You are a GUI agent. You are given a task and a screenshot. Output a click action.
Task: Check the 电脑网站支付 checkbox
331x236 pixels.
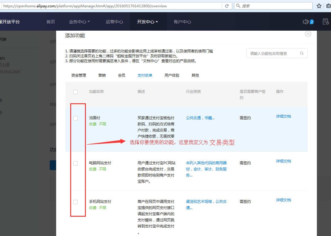pos(75,163)
